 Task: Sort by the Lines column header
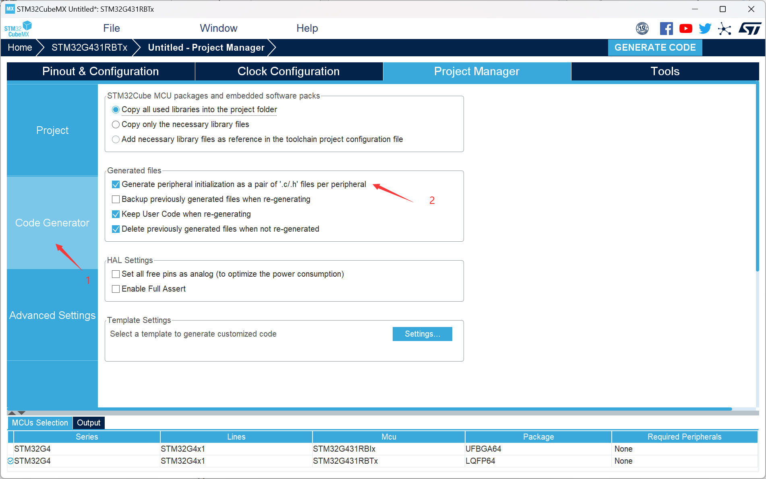pos(236,437)
